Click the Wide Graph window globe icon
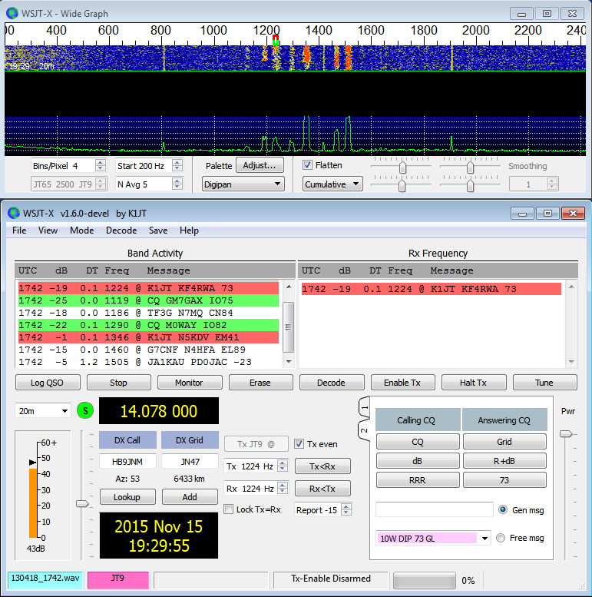This screenshot has width=592, height=597. [x=14, y=13]
